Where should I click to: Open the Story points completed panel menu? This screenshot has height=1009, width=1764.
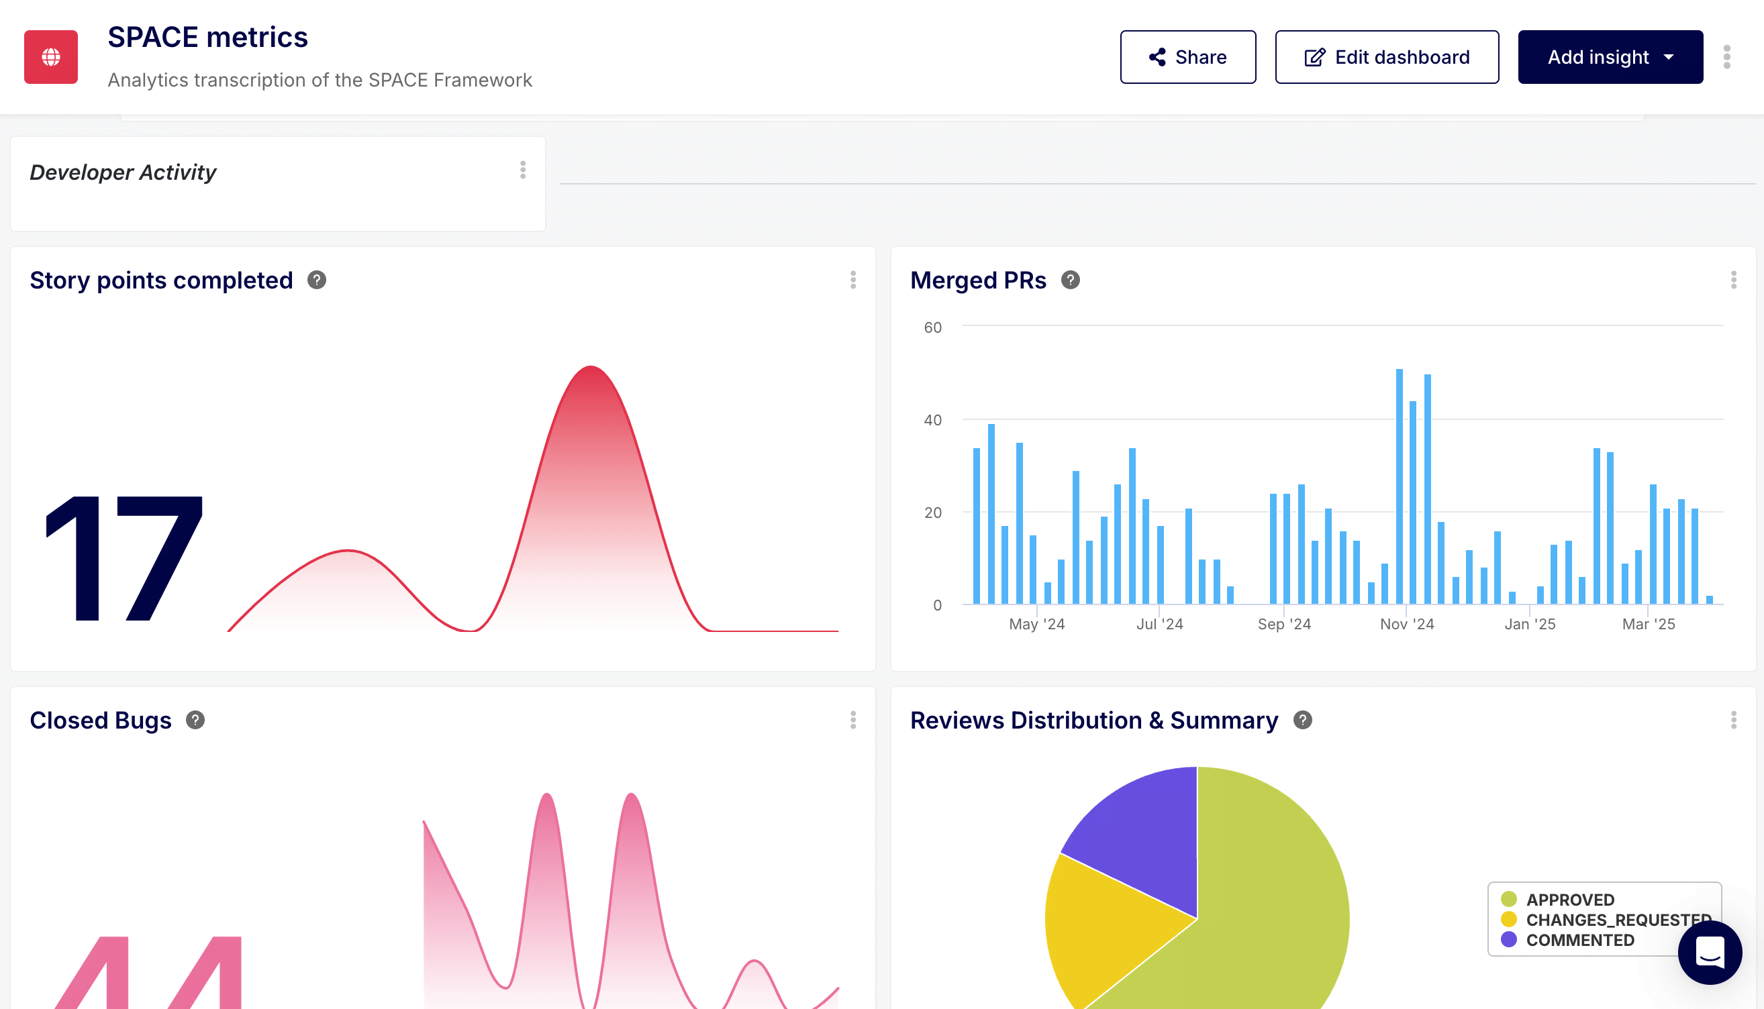(853, 280)
